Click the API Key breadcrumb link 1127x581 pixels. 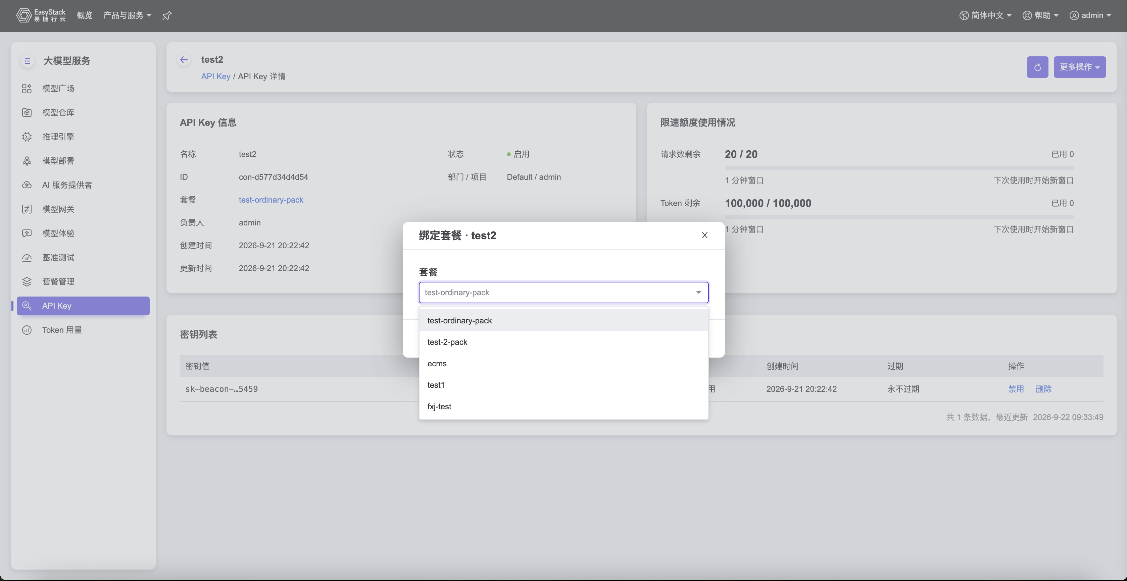216,76
